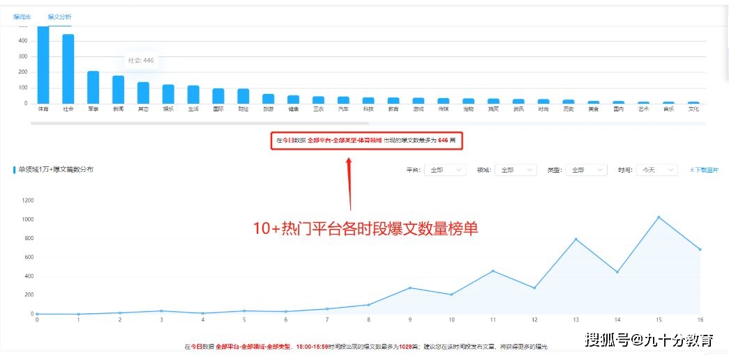Viewport: 729px width, 355px height.
Task: Click the bar chart's horizontal scrollbar thumb
Action: coord(200,123)
